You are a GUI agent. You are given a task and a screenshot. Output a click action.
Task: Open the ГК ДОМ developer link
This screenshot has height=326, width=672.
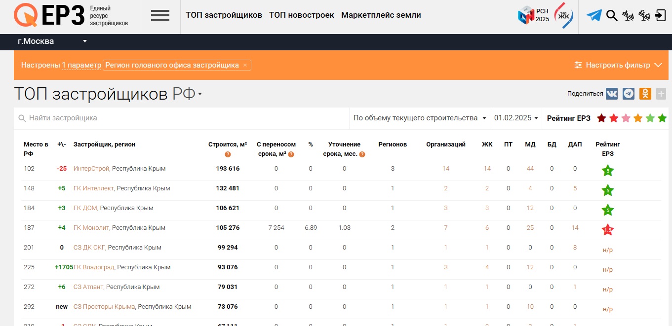tap(85, 208)
